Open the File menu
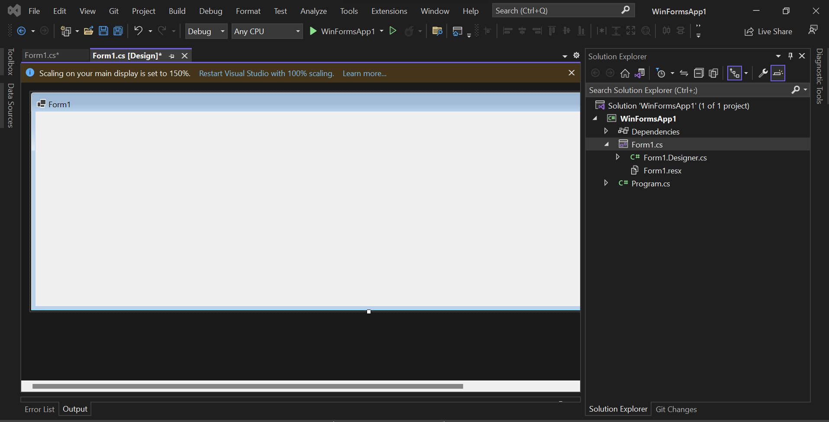 point(34,11)
